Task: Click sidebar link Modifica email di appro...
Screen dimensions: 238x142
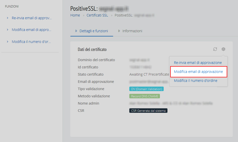Action: pyautogui.click(x=31, y=30)
